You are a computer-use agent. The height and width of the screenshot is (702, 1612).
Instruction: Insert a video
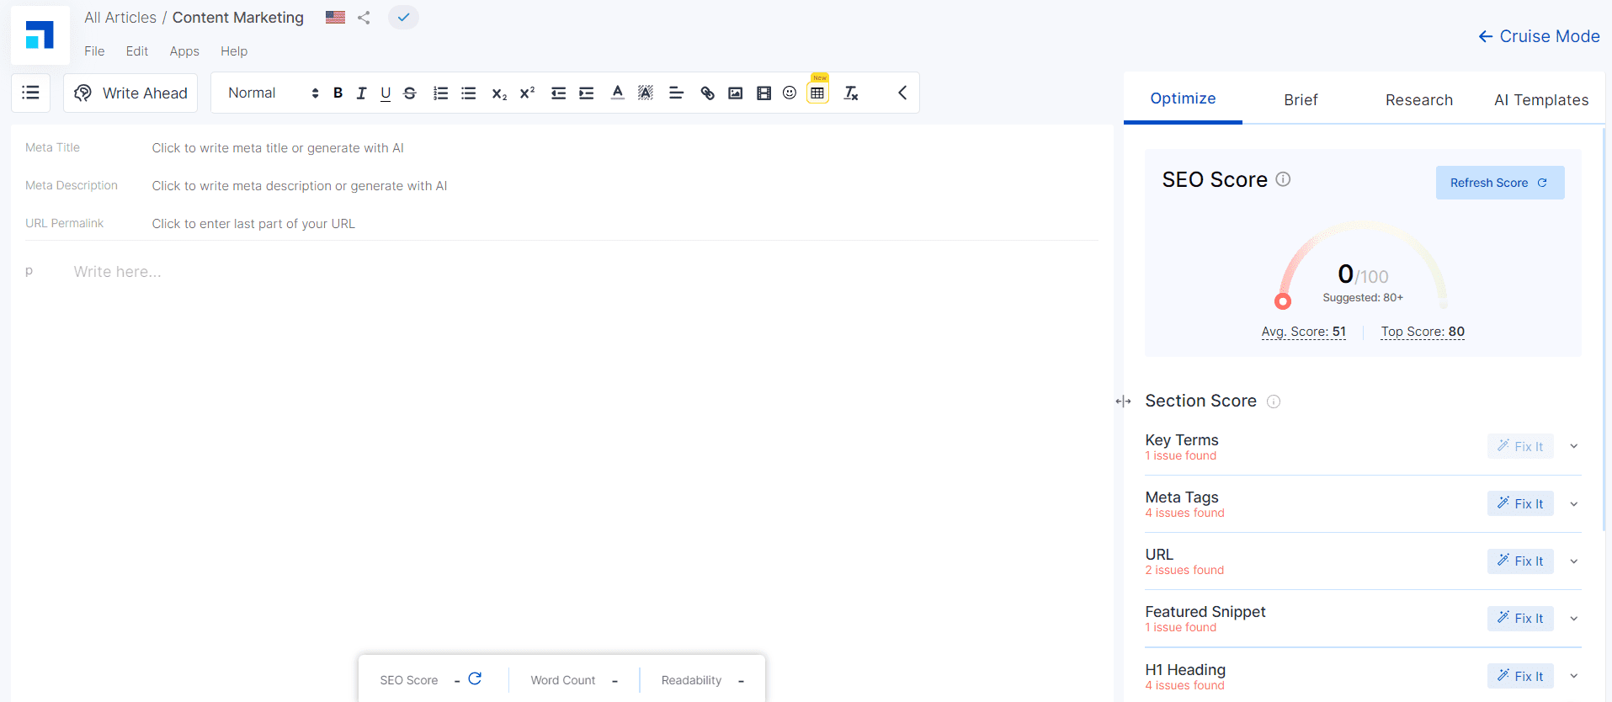coord(763,93)
